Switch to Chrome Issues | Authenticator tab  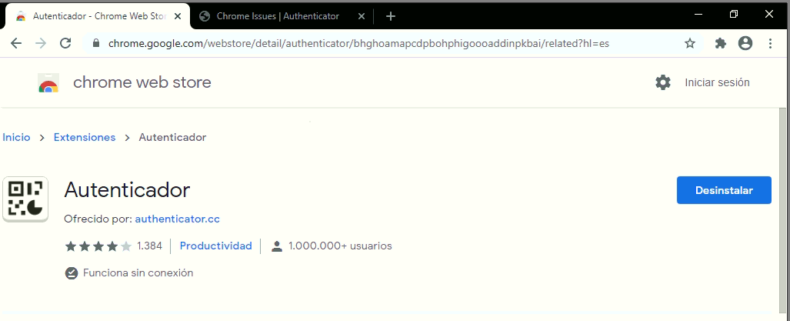278,16
